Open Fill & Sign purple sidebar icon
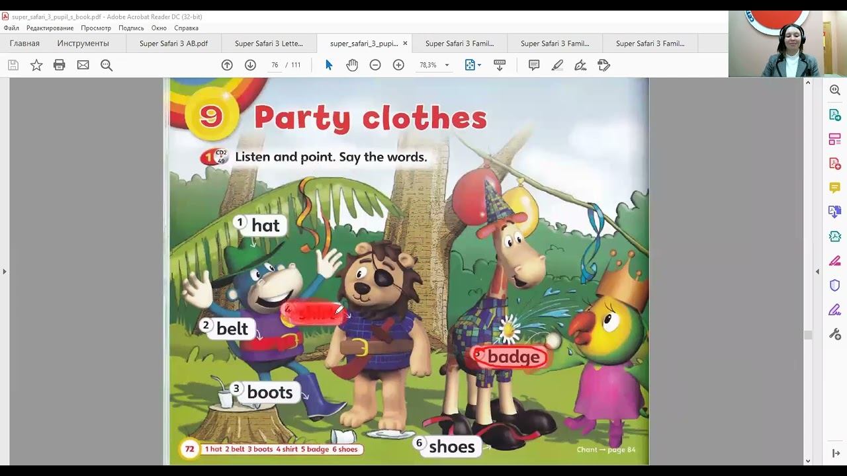847x476 pixels. 835,309
